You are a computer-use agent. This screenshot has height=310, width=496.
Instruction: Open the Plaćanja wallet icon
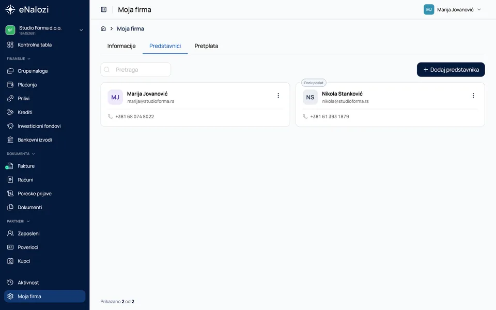pyautogui.click(x=10, y=84)
